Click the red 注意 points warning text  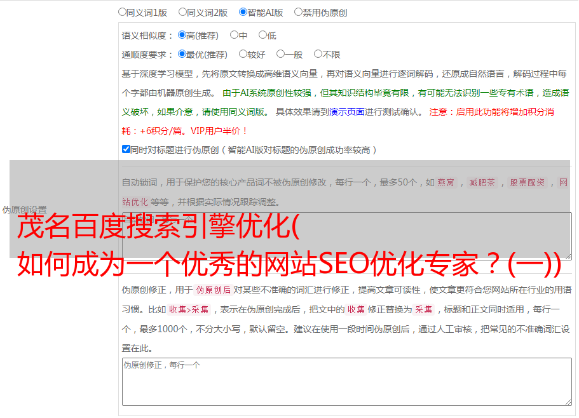[x=338, y=121]
